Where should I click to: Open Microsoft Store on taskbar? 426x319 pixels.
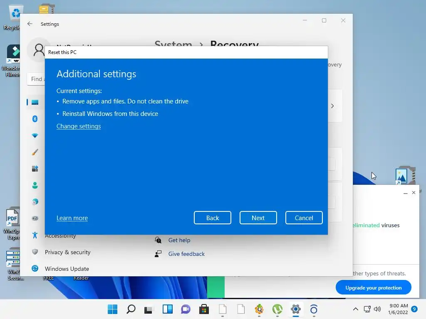point(204,309)
